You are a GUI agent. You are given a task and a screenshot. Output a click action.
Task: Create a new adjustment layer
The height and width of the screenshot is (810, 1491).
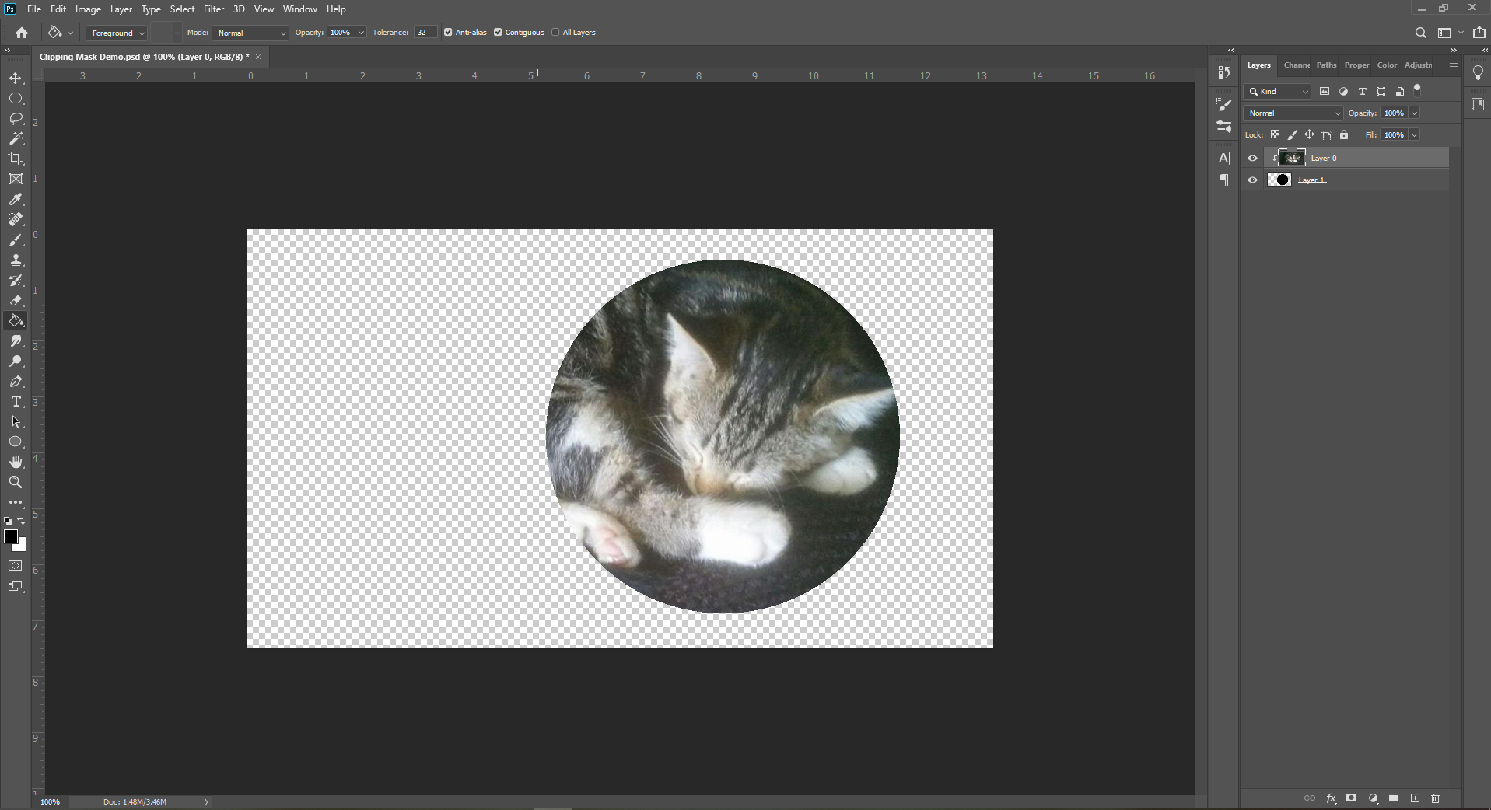[x=1373, y=798]
